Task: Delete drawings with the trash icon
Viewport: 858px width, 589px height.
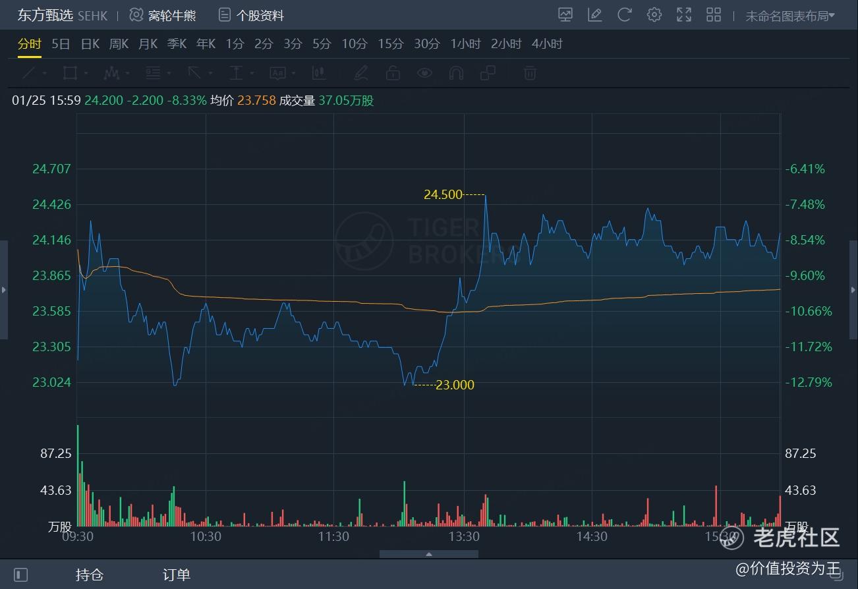Action: pos(530,73)
